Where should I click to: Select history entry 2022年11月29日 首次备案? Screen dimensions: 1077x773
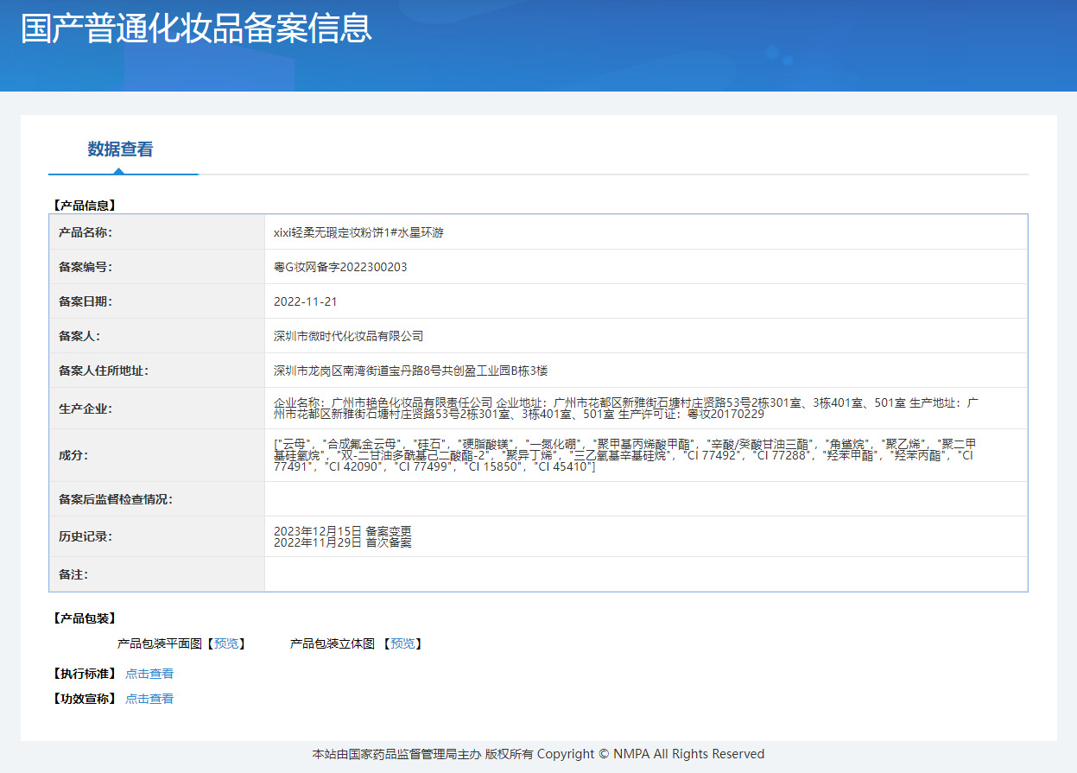coord(343,542)
